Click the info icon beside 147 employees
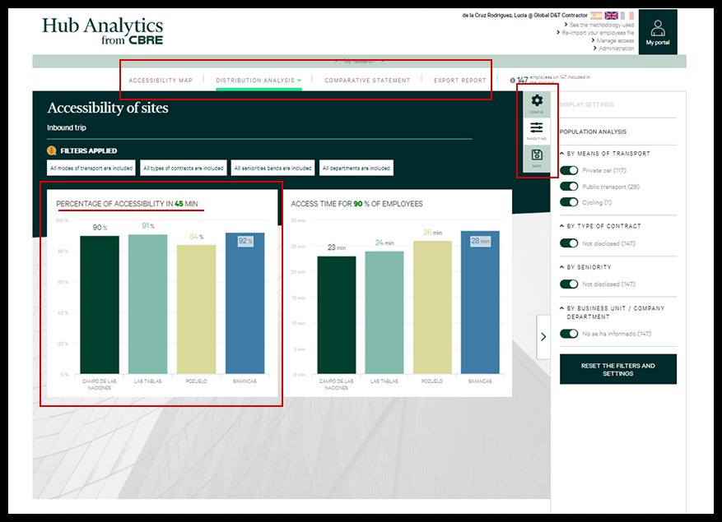Viewport: 722px width, 522px height. [x=513, y=81]
